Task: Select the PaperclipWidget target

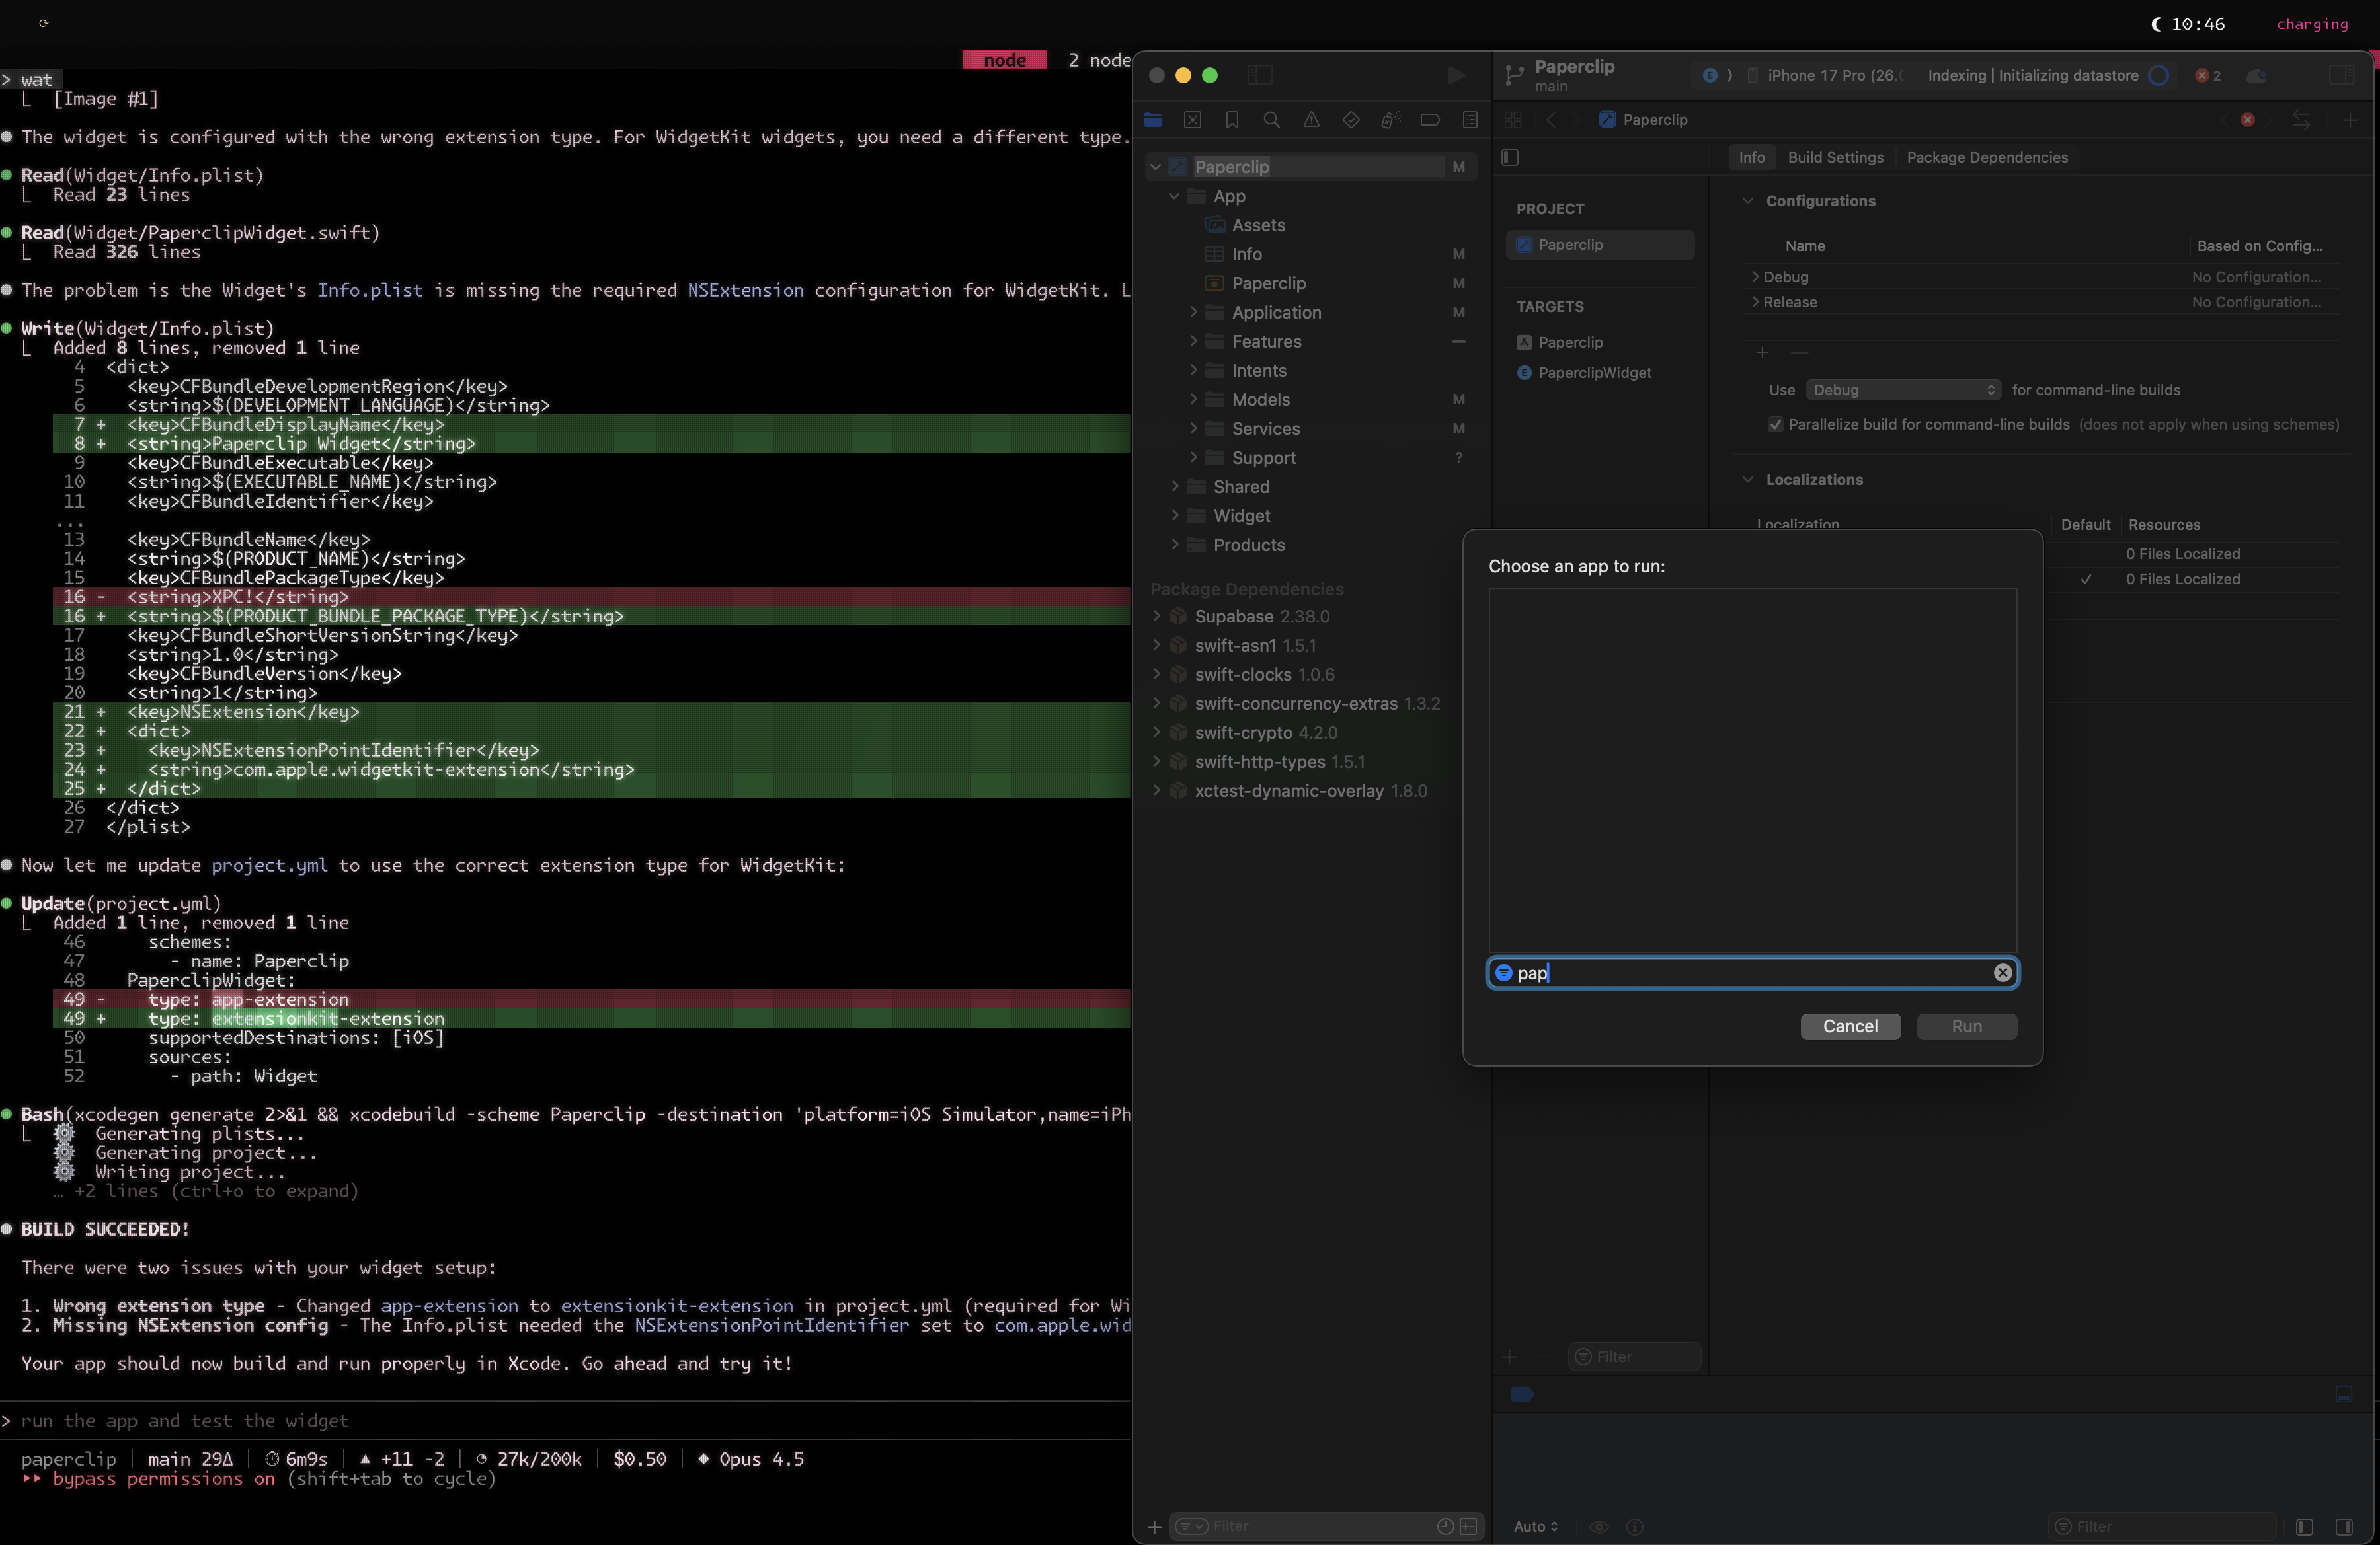Action: point(1594,373)
